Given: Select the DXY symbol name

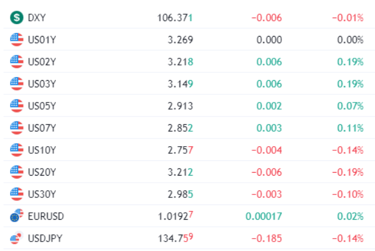Looking at the screenshot, I should (36, 18).
